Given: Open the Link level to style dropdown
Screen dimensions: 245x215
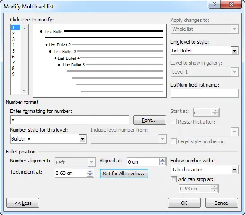Looking at the screenshot, I should pos(234,50).
